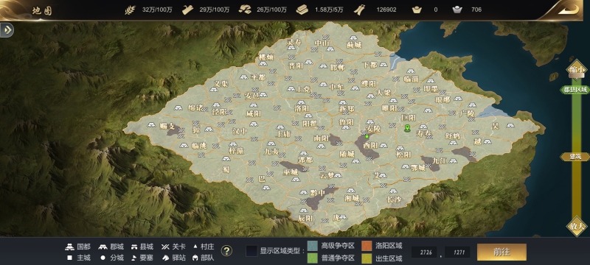Click the grain resource icon
Screen dimensions: 590x265
coord(130,10)
